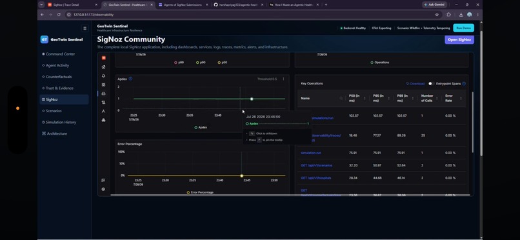Open Trust & Evidence in sidebar
This screenshot has width=520, height=240.
(64, 88)
